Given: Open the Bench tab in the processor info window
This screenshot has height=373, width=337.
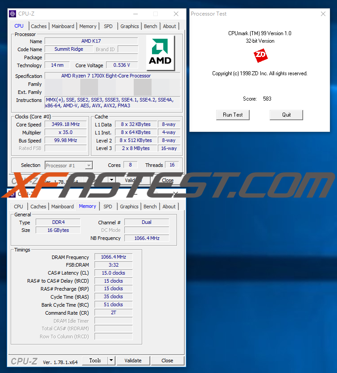Looking at the screenshot, I should pos(151,26).
